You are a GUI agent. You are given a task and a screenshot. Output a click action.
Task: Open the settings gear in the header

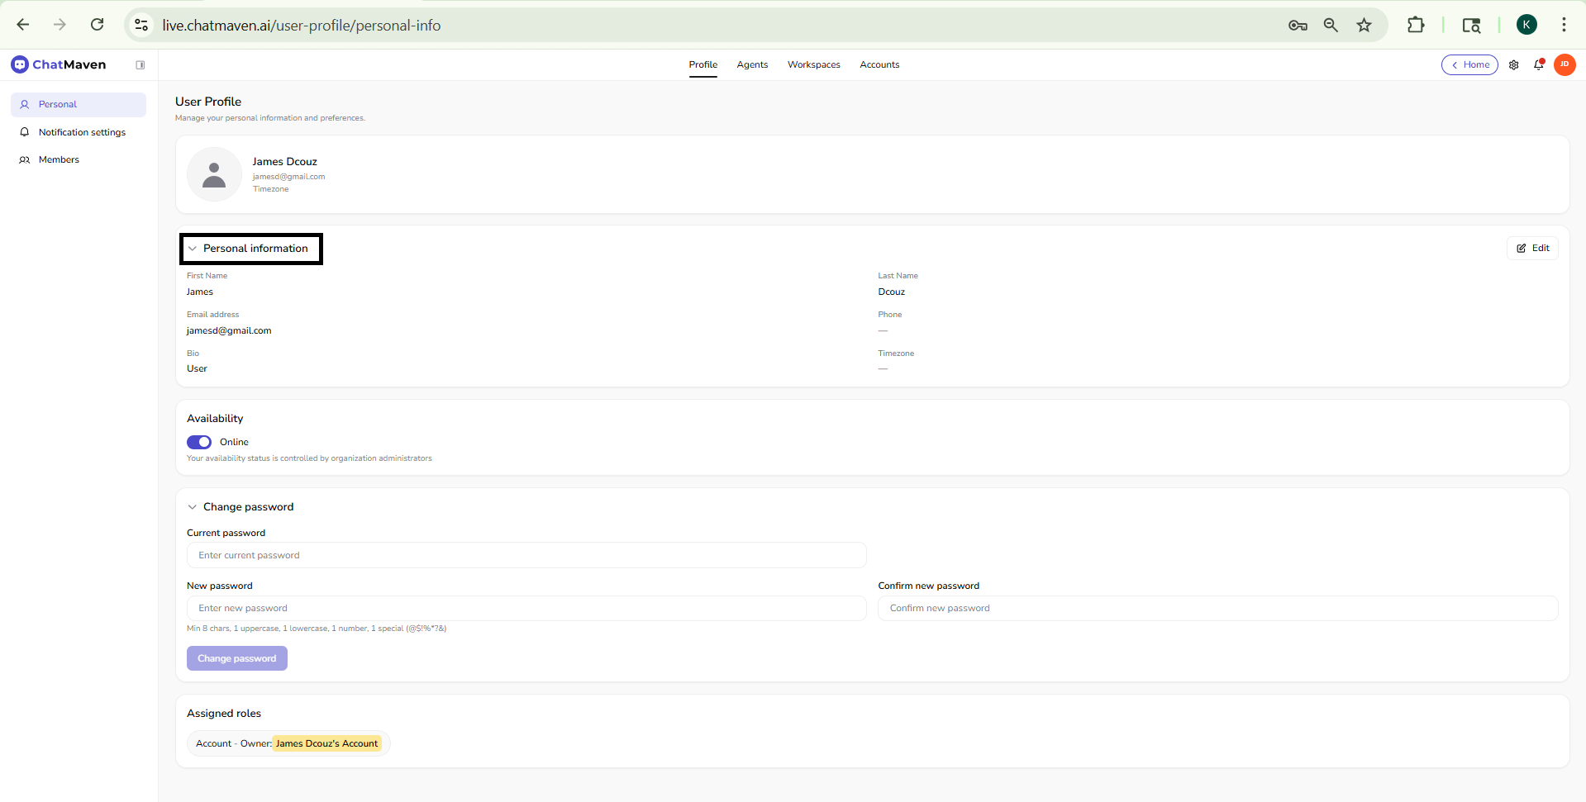pos(1513,64)
